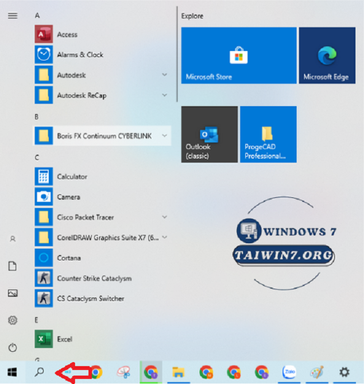Open the Camera app

(101, 197)
